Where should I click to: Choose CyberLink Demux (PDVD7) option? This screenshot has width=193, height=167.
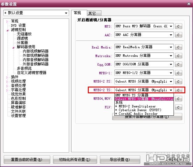(x=144, y=110)
